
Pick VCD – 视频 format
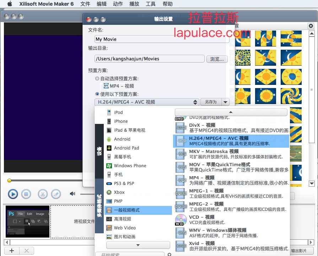231,220
